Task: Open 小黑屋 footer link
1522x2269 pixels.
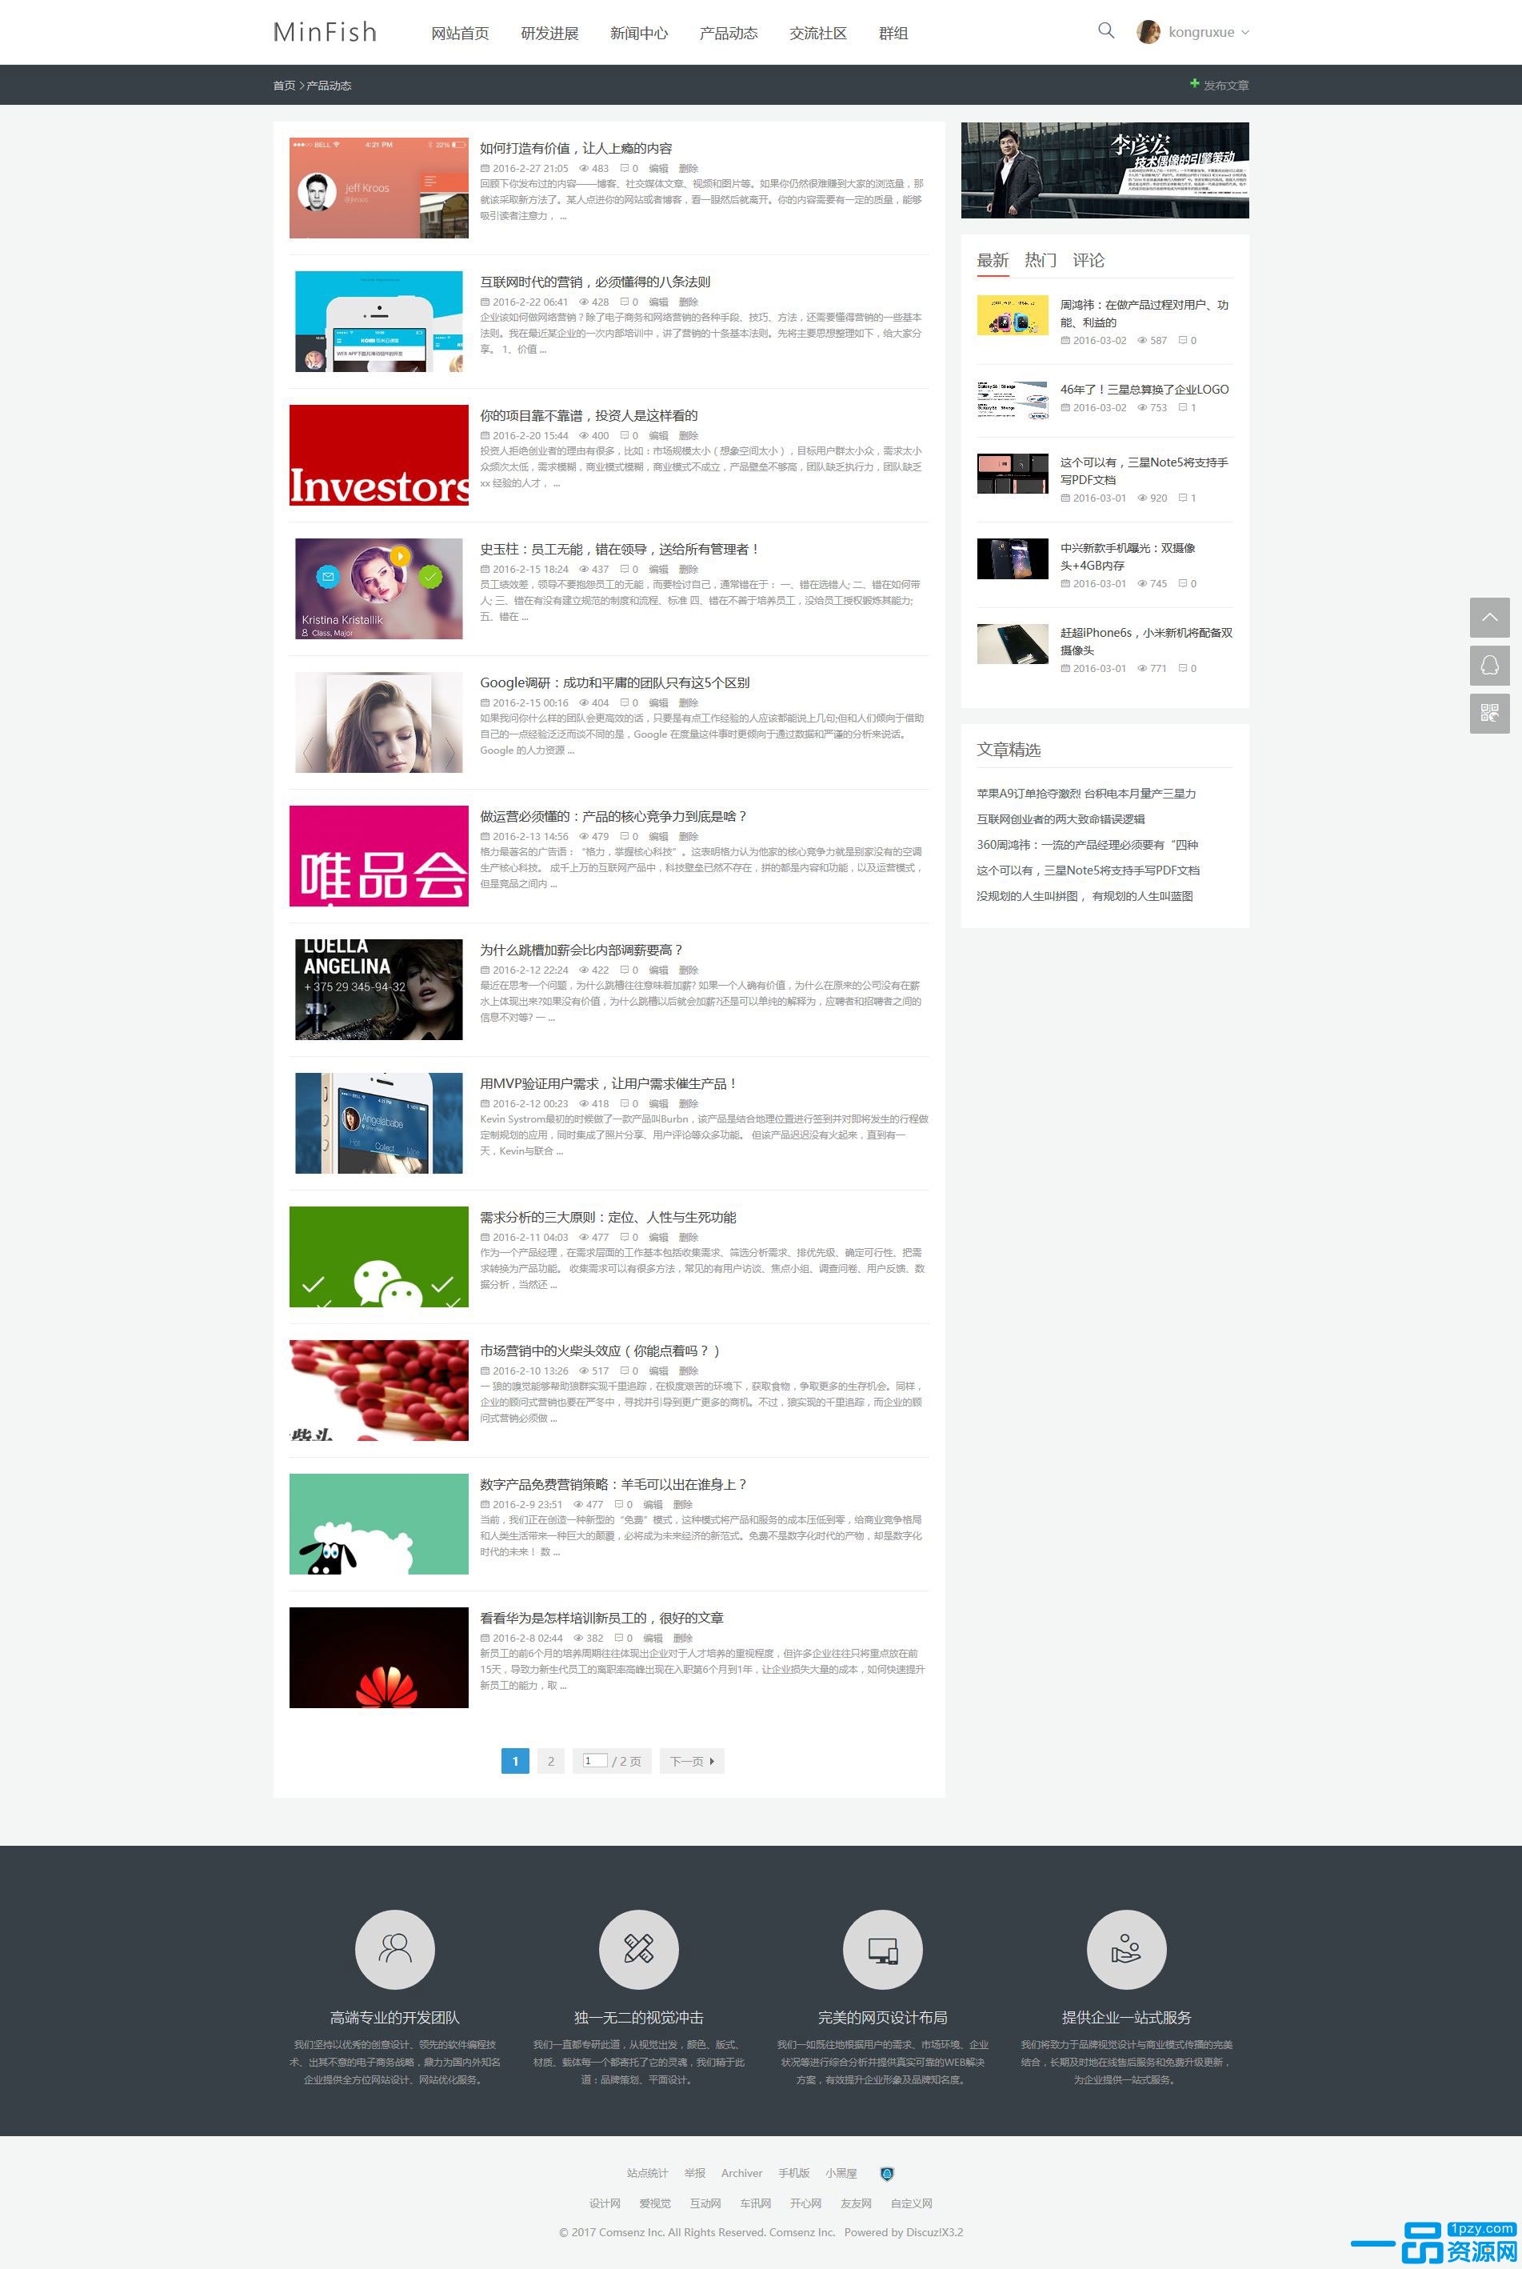Action: 841,2173
